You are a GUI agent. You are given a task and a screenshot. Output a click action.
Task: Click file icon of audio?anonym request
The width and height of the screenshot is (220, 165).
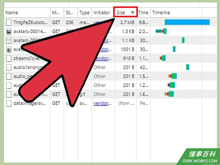click(9, 67)
